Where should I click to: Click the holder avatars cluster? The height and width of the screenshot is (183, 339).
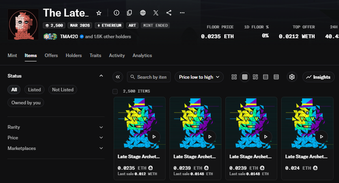[50, 36]
